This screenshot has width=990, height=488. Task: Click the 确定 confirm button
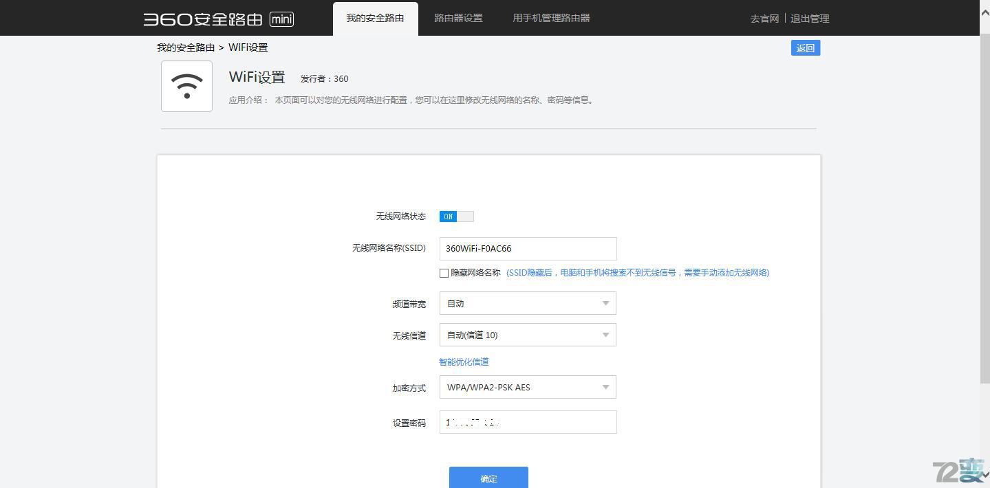(488, 478)
